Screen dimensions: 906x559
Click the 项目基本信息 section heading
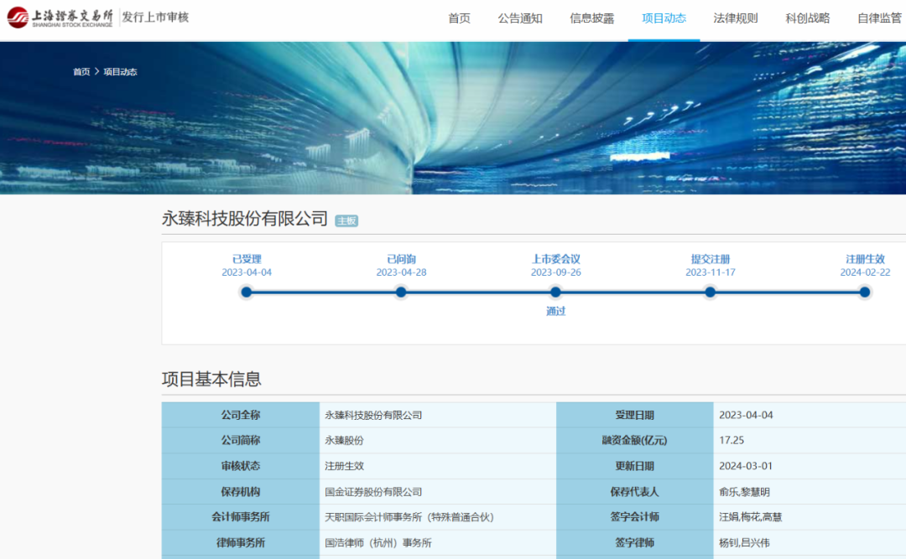(211, 380)
